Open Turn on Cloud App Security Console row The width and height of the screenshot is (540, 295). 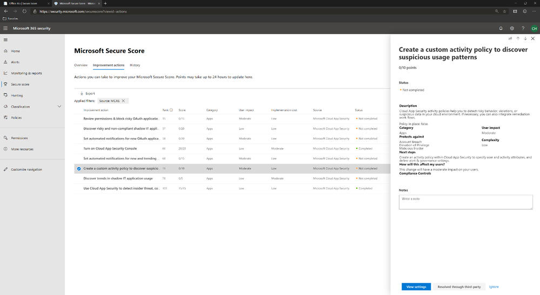click(x=232, y=148)
